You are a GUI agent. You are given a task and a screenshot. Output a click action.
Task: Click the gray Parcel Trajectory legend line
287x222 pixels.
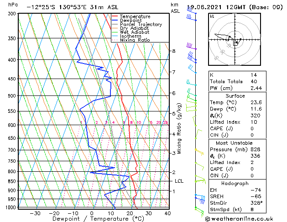coord(115,24)
